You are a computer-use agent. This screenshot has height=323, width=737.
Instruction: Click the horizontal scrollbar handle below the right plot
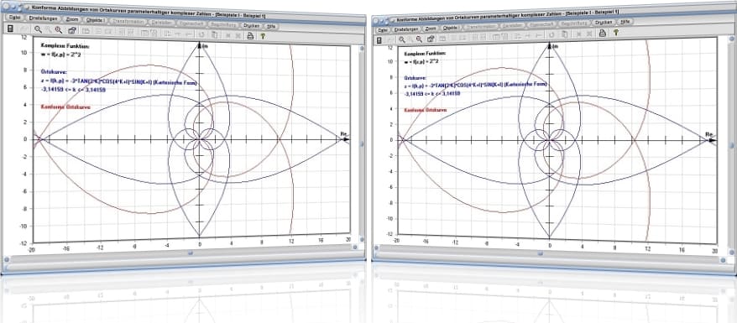[540, 254]
